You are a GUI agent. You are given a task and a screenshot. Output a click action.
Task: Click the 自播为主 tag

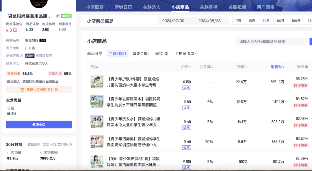point(55,74)
